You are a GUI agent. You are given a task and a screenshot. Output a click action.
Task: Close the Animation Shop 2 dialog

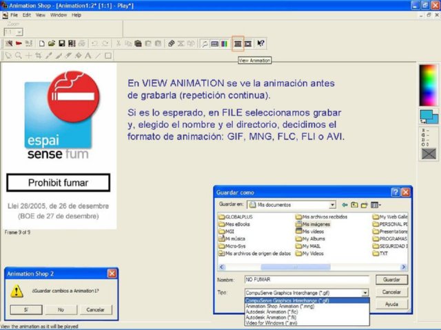click(x=112, y=274)
